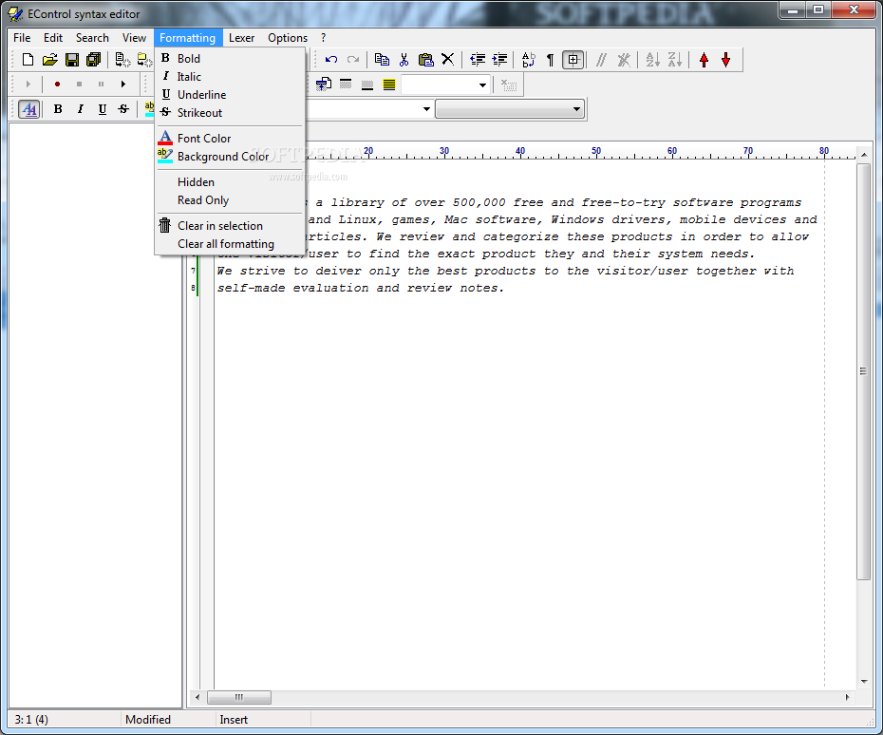Choose Clear all formatting entry

(230, 244)
